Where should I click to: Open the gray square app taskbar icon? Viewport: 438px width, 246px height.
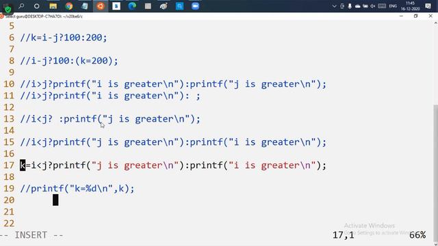pyautogui.click(x=148, y=6)
